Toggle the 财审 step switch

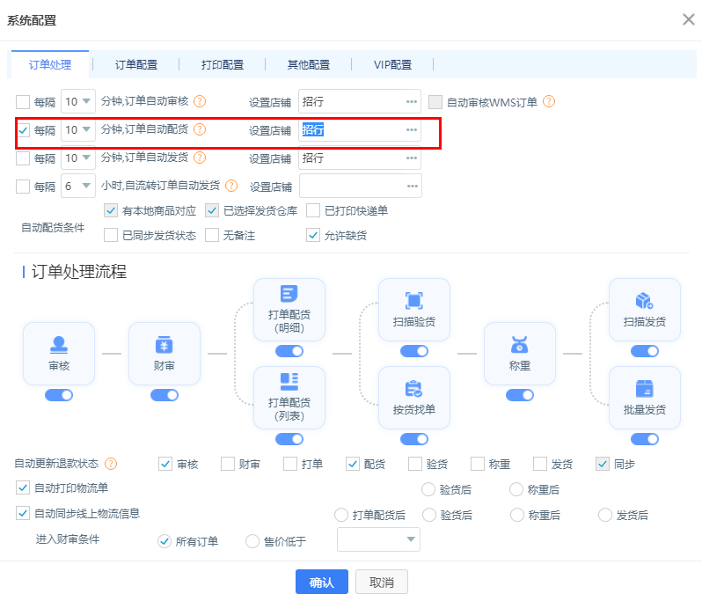[165, 395]
